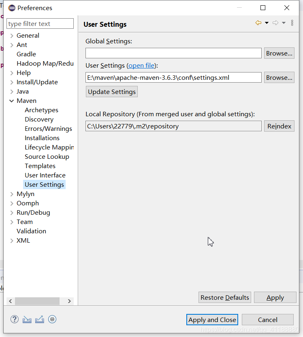Click the Import Preferences icon

[27, 319]
